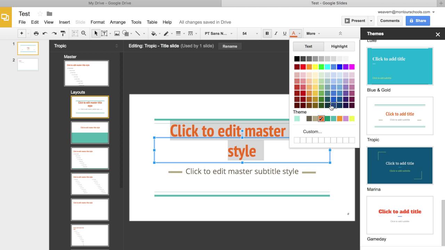
Task: Toggle bold text formatting
Action: click(x=267, y=33)
